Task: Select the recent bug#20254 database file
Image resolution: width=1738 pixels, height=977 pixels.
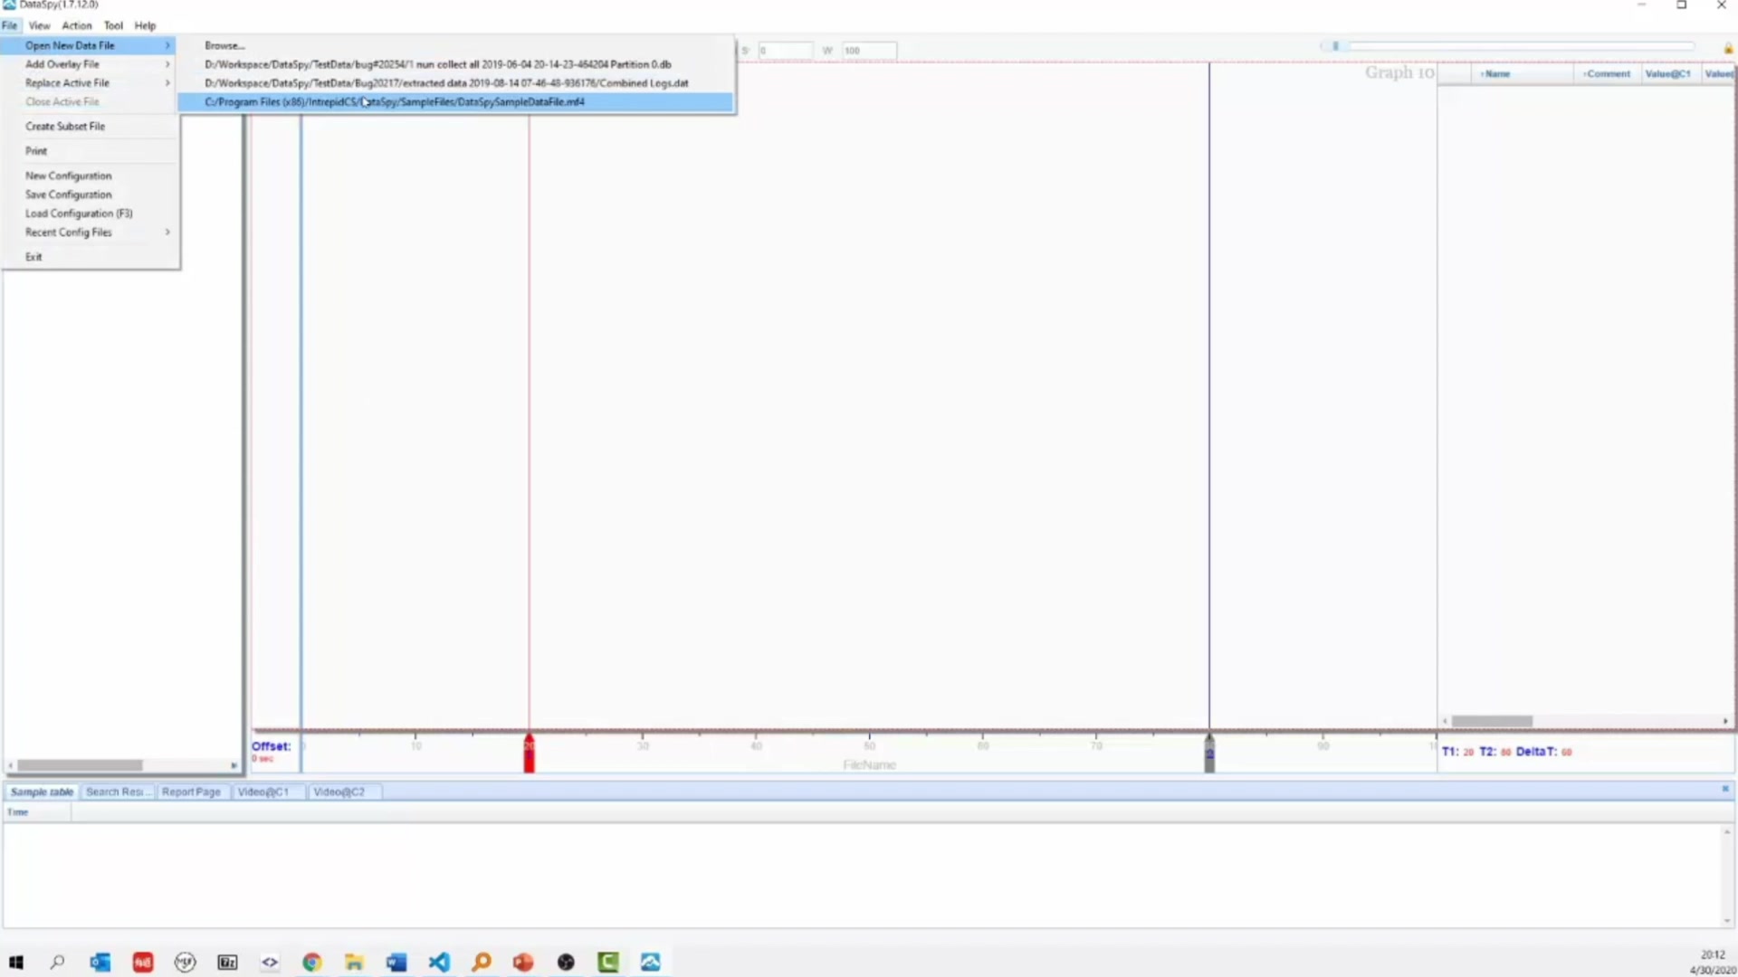Action: [438, 63]
